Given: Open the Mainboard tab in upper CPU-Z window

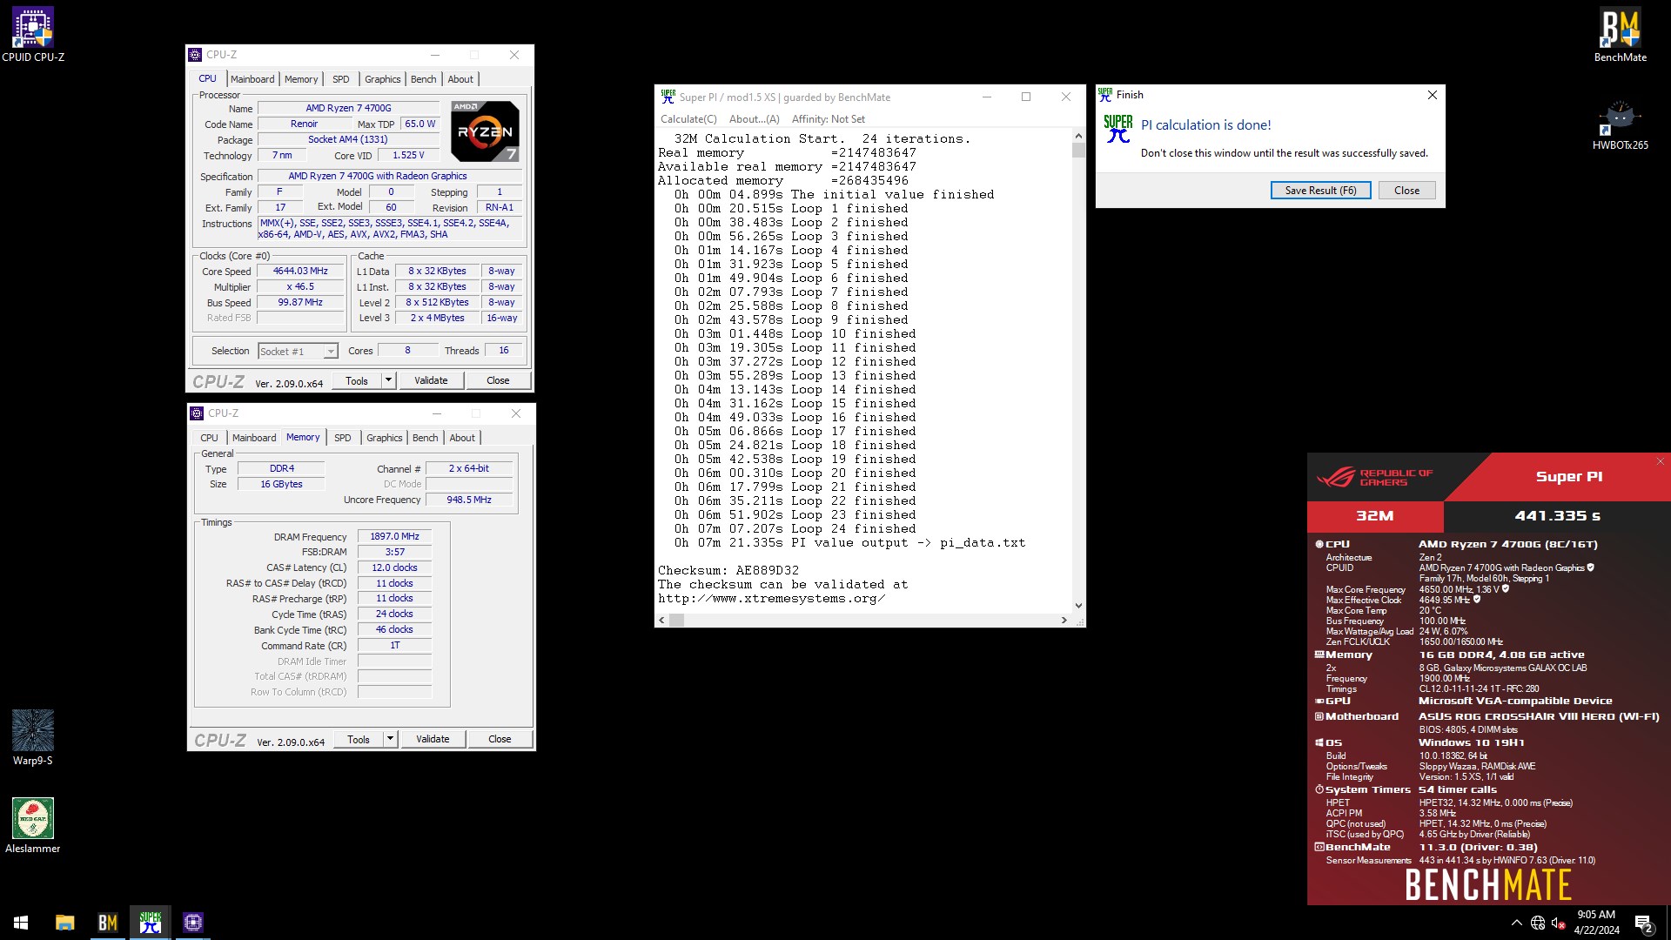Looking at the screenshot, I should pos(252,79).
